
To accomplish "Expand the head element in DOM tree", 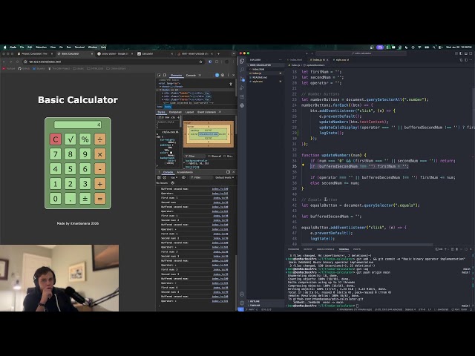I will point(160,87).
